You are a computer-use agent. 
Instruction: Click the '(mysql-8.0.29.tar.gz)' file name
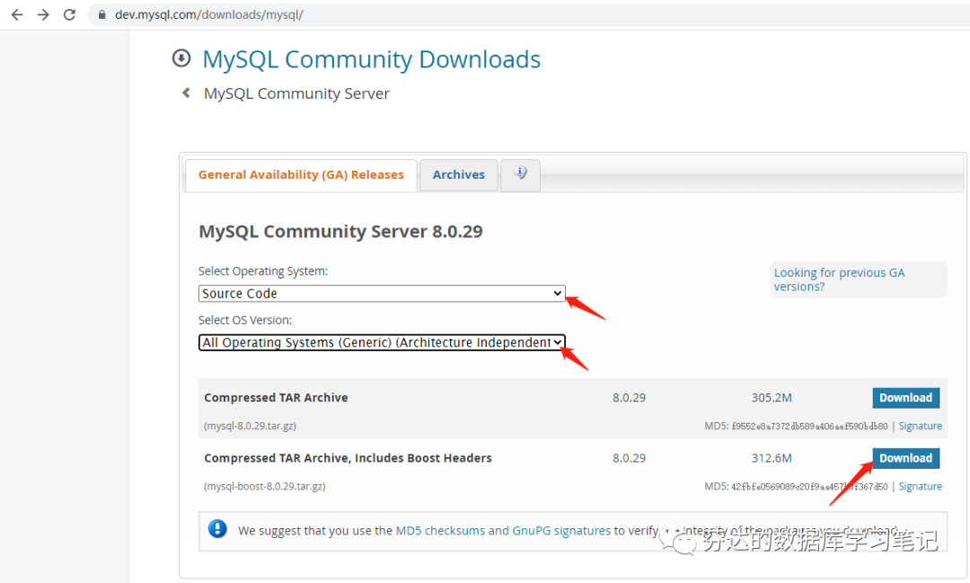(x=250, y=426)
